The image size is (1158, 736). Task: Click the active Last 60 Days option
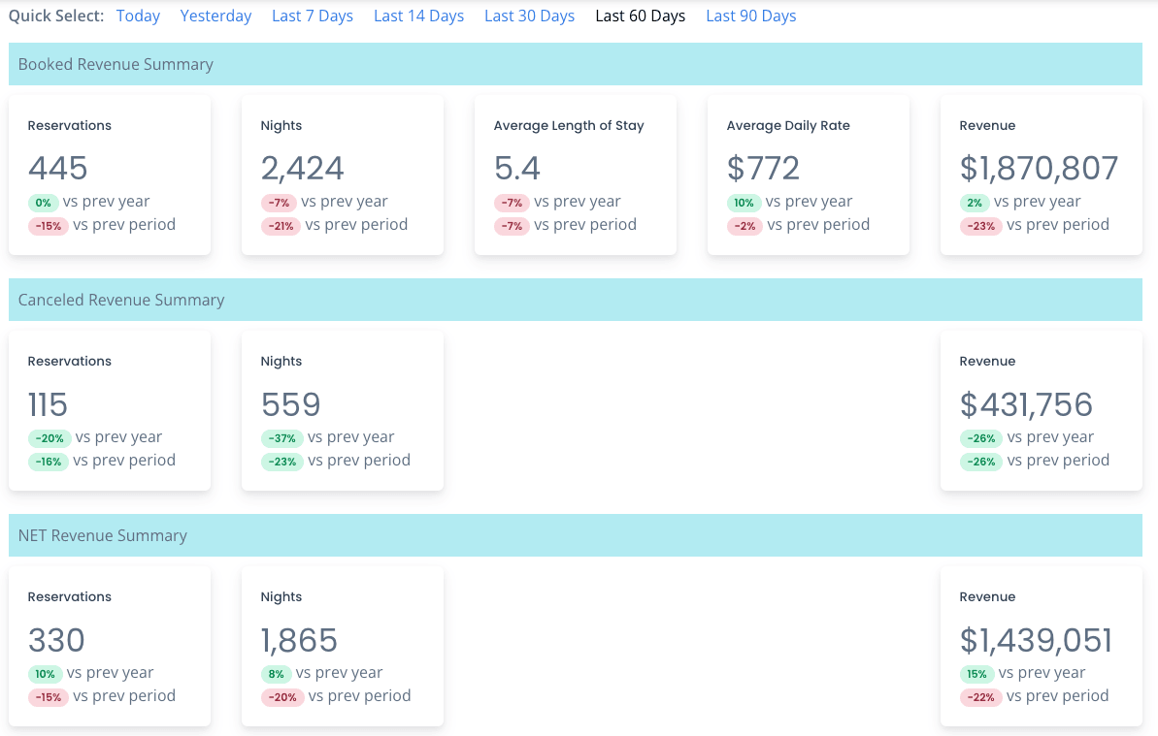(x=640, y=16)
